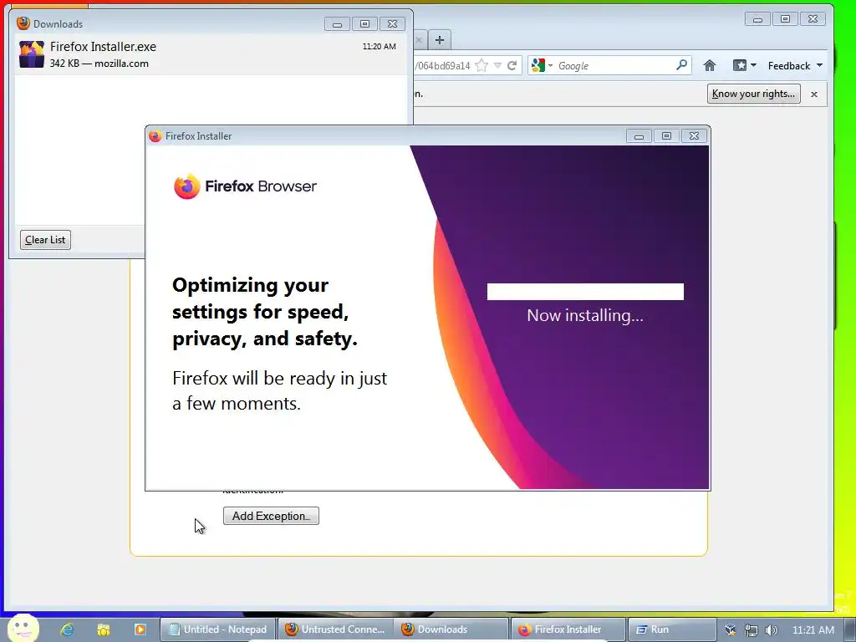Switch to Untrusted Connection taskbar item
This screenshot has height=642, width=856.
[x=336, y=629]
